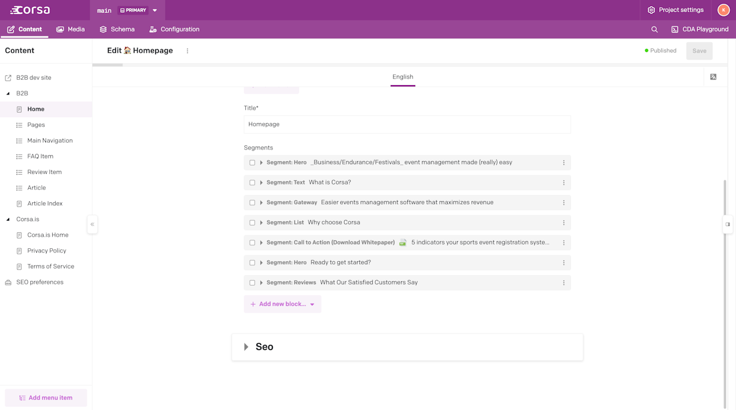Toggle the translation panel icon beside English
This screenshot has width=736, height=410.
[x=713, y=77]
